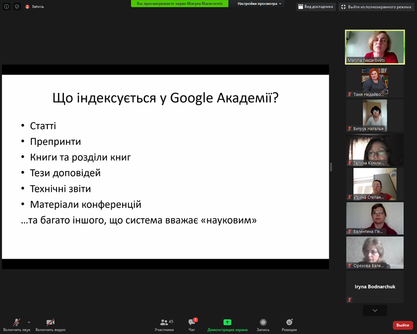This screenshot has height=334, width=417.
Task: Click the 'Запись' record button in toolbar
Action: click(x=263, y=325)
